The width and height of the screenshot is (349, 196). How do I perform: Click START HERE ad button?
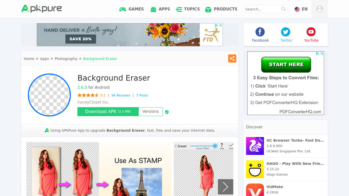pos(286,64)
